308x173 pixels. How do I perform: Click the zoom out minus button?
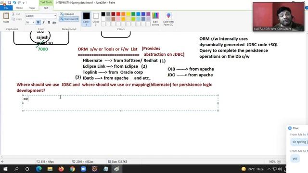point(279,161)
